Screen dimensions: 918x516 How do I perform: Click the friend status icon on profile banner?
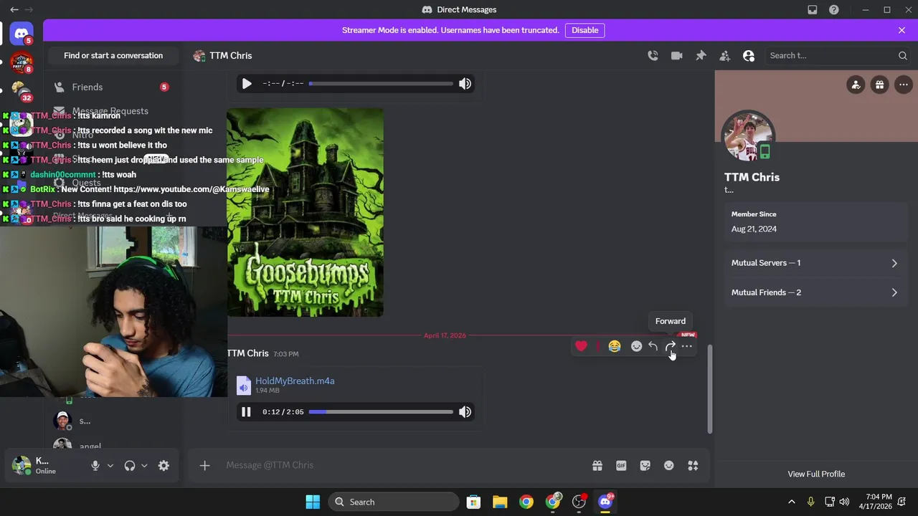(856, 85)
